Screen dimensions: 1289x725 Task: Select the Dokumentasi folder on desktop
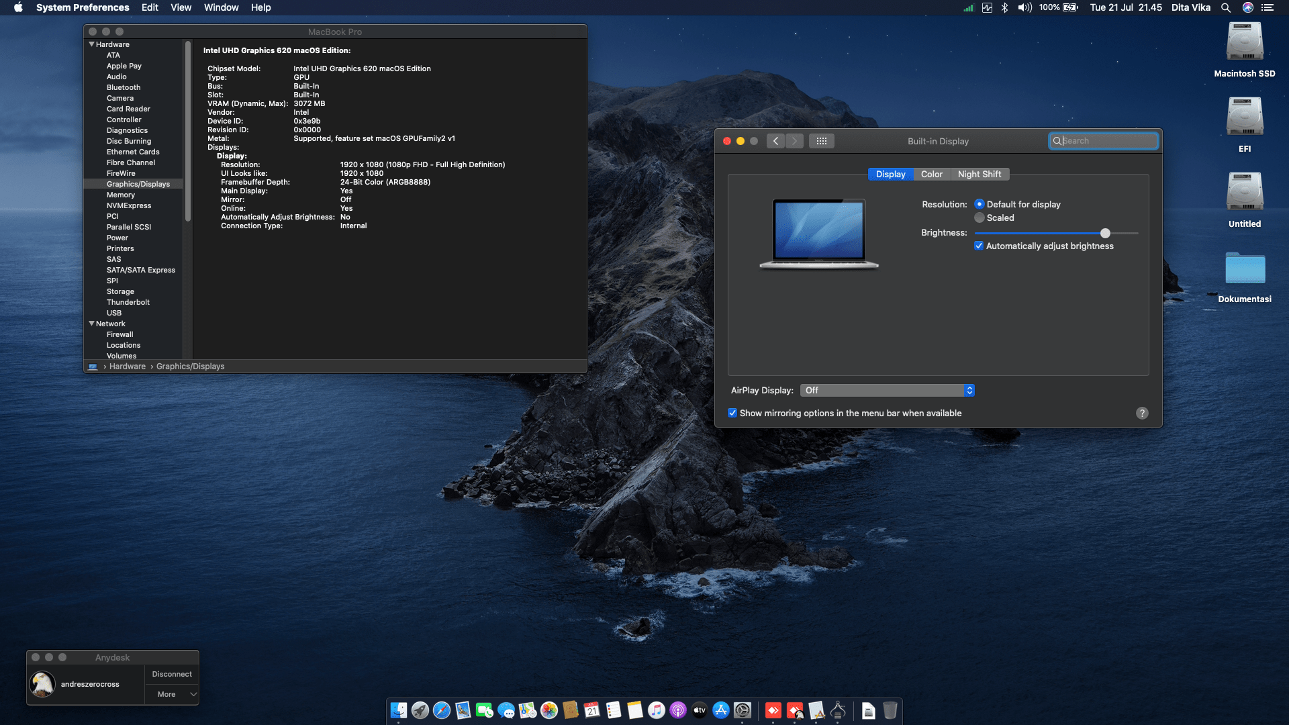(x=1245, y=277)
